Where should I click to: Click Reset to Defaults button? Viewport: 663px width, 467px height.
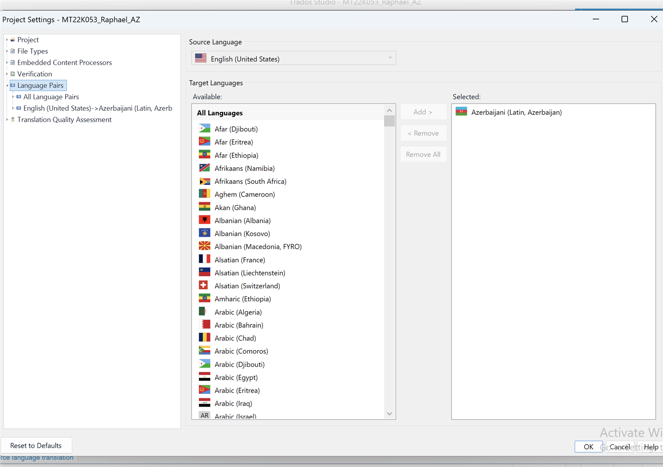36,446
